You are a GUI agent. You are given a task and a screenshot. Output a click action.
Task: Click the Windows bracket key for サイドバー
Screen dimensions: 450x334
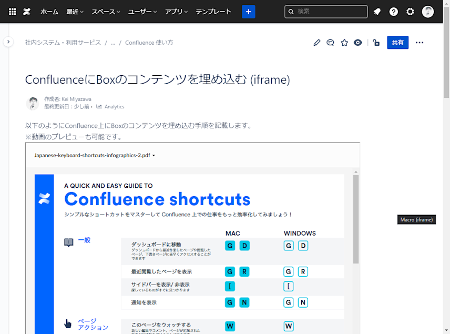click(x=289, y=286)
